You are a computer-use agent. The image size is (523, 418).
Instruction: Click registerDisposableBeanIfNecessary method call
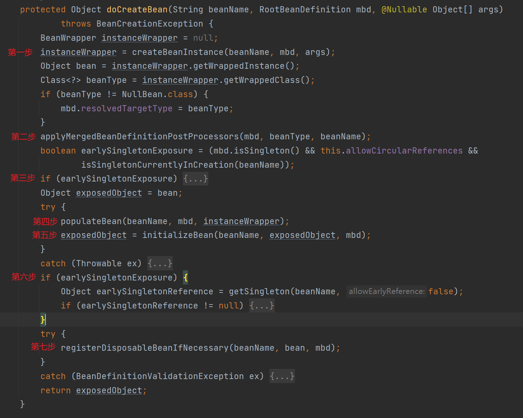tap(144, 348)
